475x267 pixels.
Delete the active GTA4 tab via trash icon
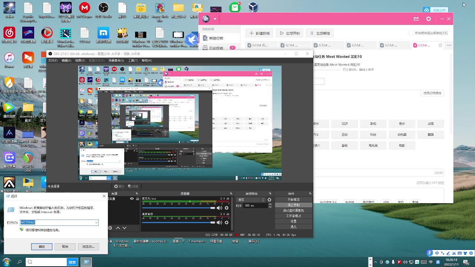440,45
